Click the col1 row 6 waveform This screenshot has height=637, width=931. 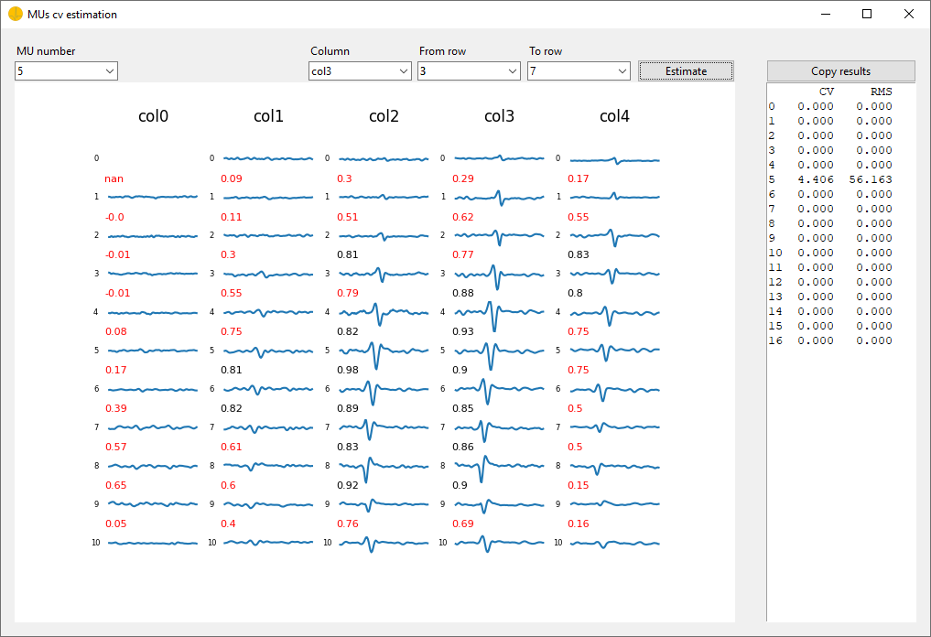point(268,390)
